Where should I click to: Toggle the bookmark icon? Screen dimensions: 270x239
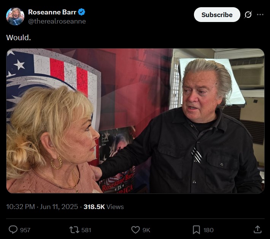click(x=196, y=230)
